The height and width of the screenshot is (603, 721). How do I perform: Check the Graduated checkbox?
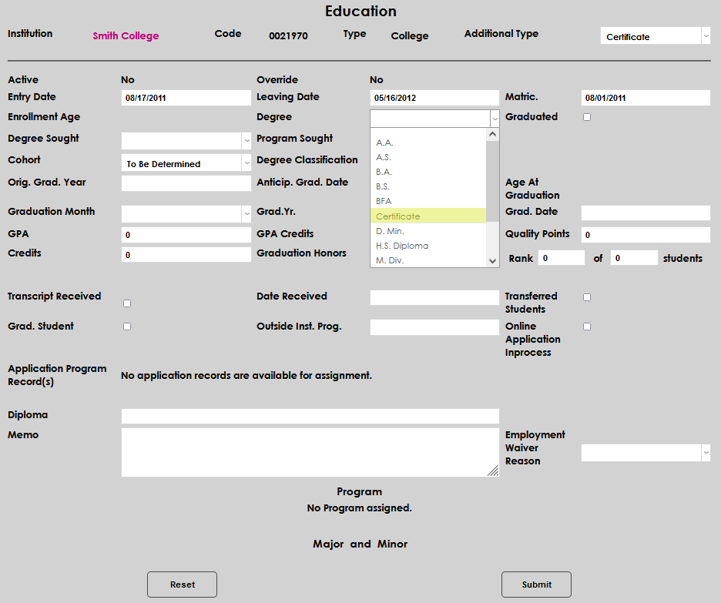pos(587,117)
